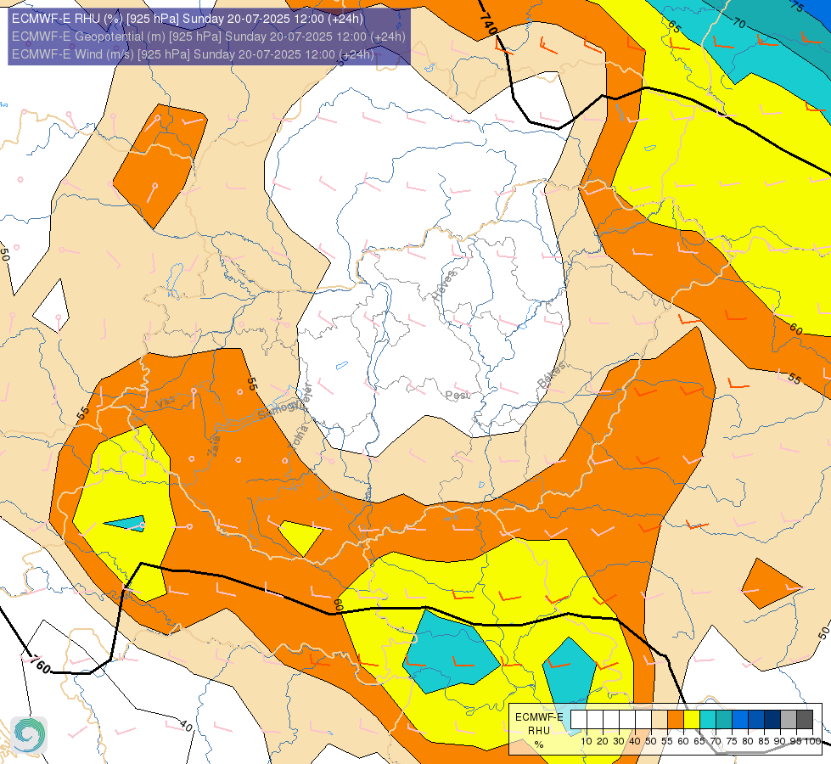
Task: Pick the cyan 65–70 legend swatch
Action: tap(708, 719)
